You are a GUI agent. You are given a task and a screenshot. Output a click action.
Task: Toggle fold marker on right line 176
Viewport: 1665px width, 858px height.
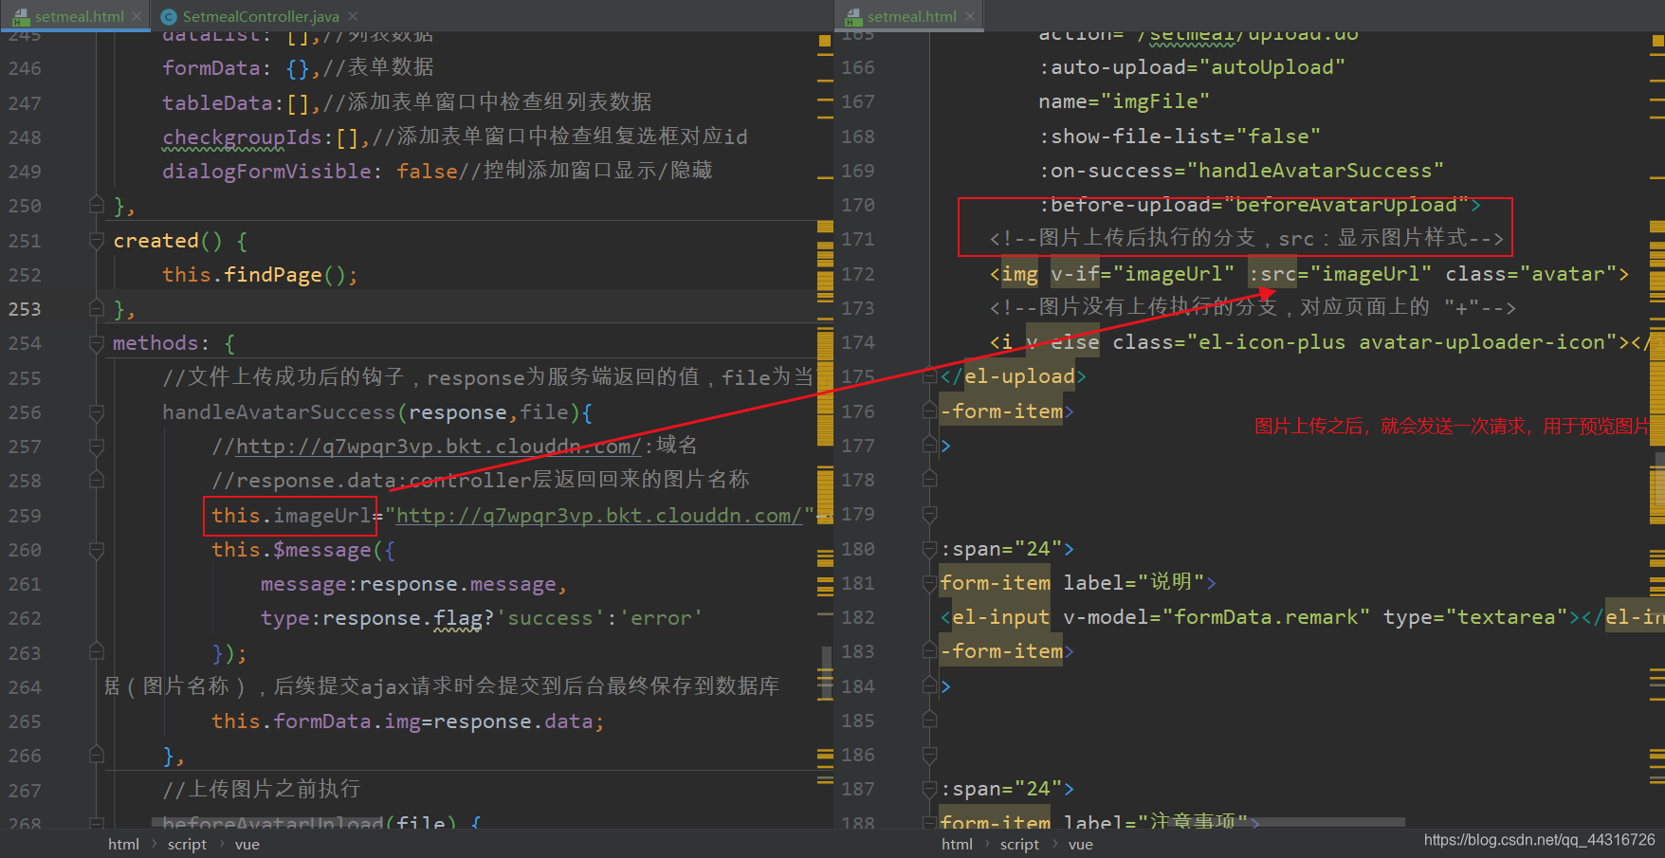coord(929,411)
